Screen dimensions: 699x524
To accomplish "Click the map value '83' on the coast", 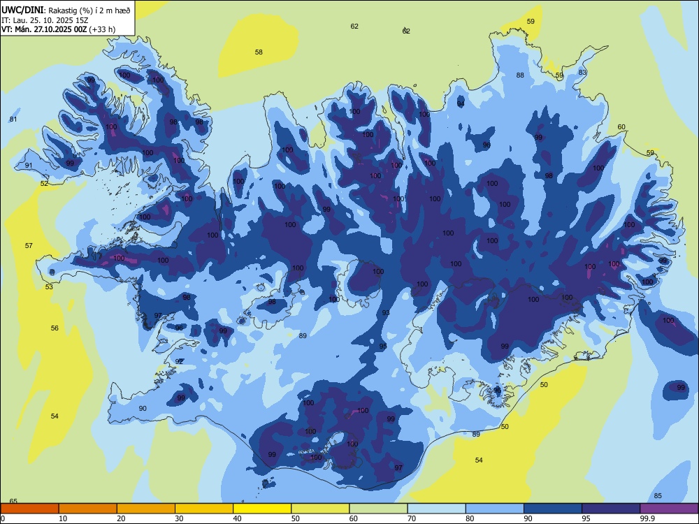I will [582, 72].
